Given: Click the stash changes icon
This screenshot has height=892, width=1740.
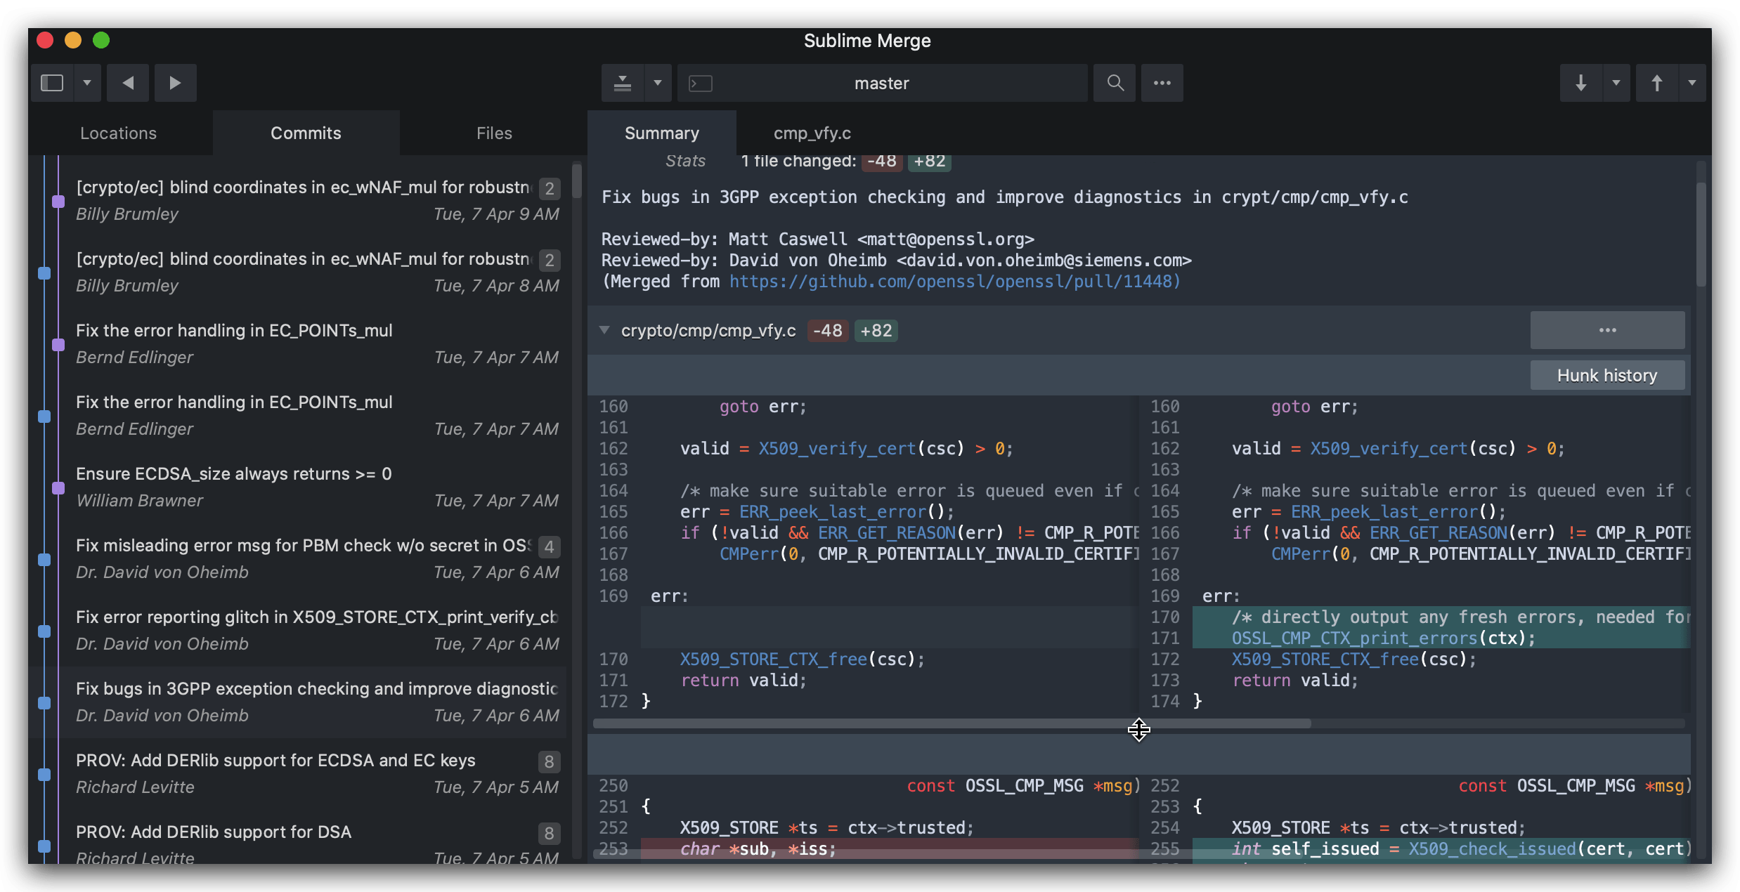Looking at the screenshot, I should coord(622,83).
